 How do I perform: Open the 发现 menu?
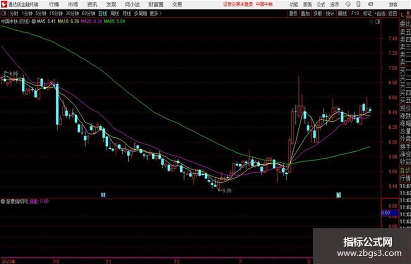click(111, 4)
